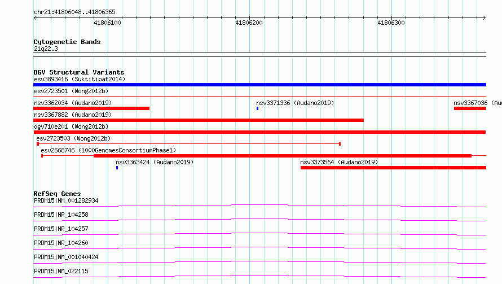The image size is (502, 284).
Task: Click the small blue nsv3371336 marker
Action: (x=257, y=108)
